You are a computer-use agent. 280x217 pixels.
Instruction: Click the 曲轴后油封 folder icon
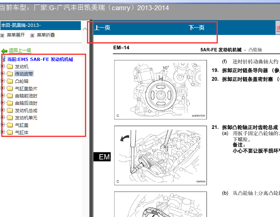tap(10, 103)
